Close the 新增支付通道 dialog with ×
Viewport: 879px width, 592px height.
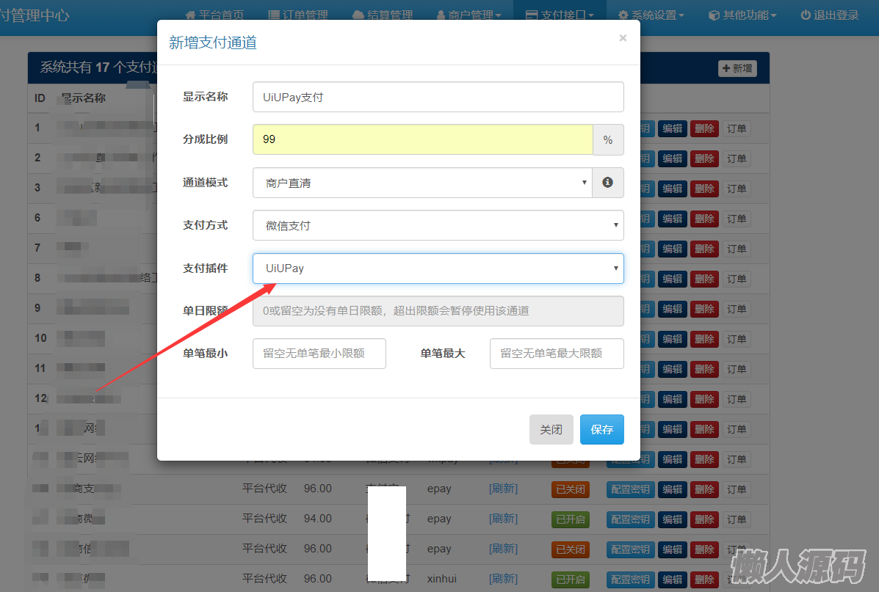coord(623,38)
